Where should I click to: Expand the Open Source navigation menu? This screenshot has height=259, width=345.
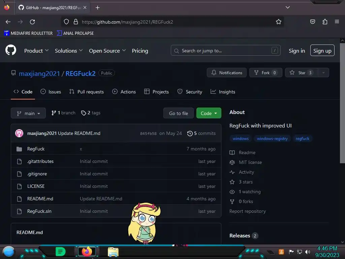coord(107,51)
